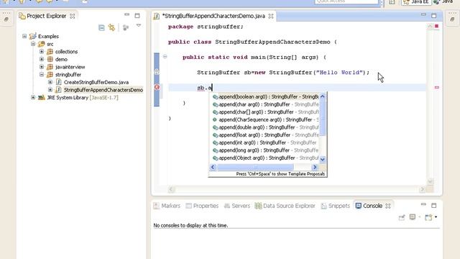Expand the javainterview package
This screenshot has width=460, height=259.
(42, 67)
